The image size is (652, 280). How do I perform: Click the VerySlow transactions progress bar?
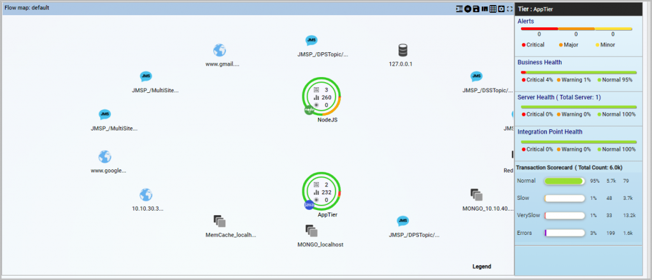[x=565, y=216]
